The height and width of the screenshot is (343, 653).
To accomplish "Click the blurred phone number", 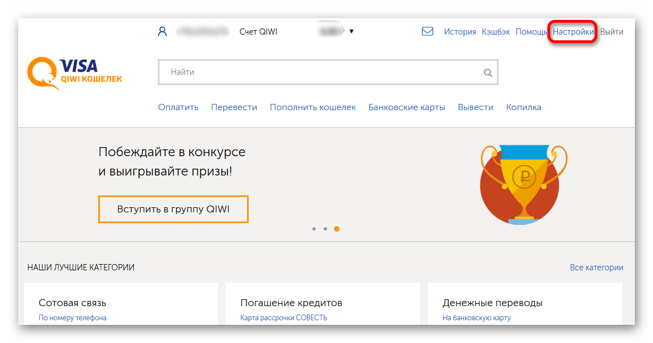I will [x=203, y=32].
